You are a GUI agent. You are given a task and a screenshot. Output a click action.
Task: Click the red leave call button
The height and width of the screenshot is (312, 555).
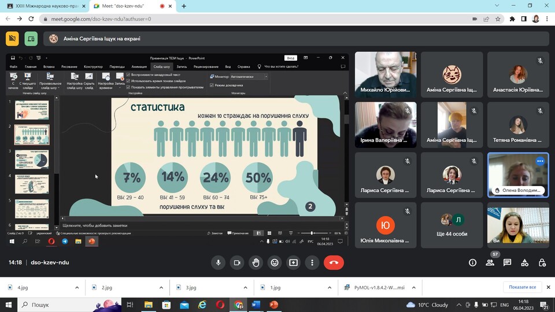click(x=334, y=262)
